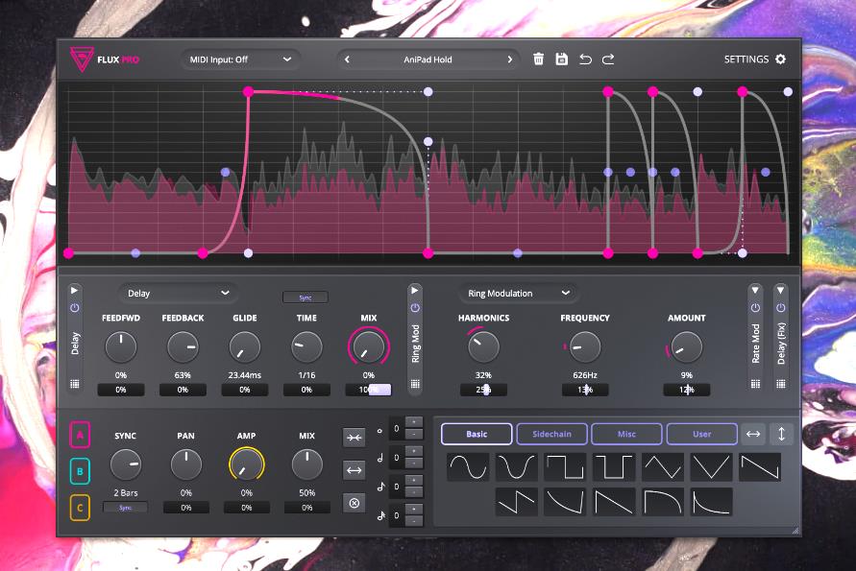This screenshot has height=571, width=856.
Task: Open the Delay effect type dropdown
Action: pos(179,293)
